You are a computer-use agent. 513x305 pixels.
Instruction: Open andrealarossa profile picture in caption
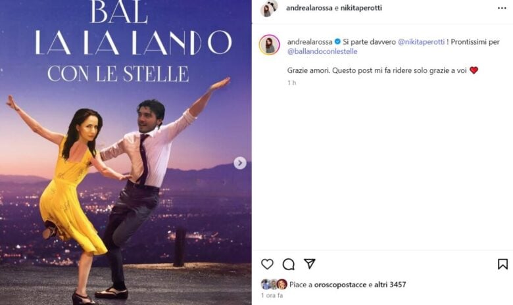270,45
